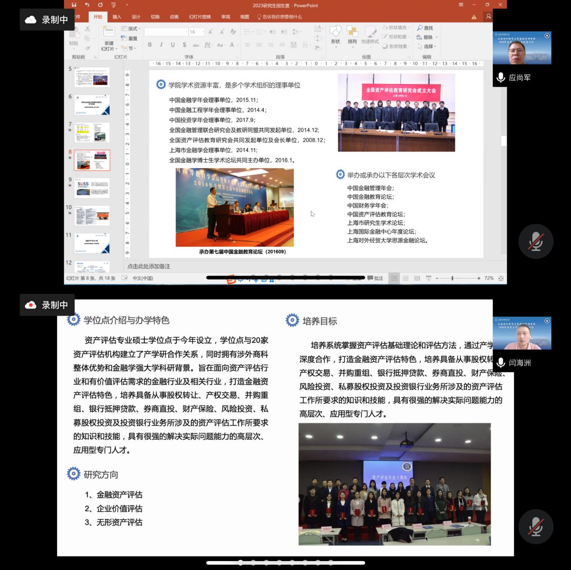Click the zoom slider handle
This screenshot has width=571, height=570.
click(x=452, y=278)
